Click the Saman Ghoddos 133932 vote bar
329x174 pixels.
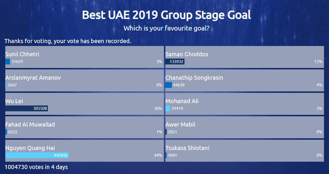(175, 62)
